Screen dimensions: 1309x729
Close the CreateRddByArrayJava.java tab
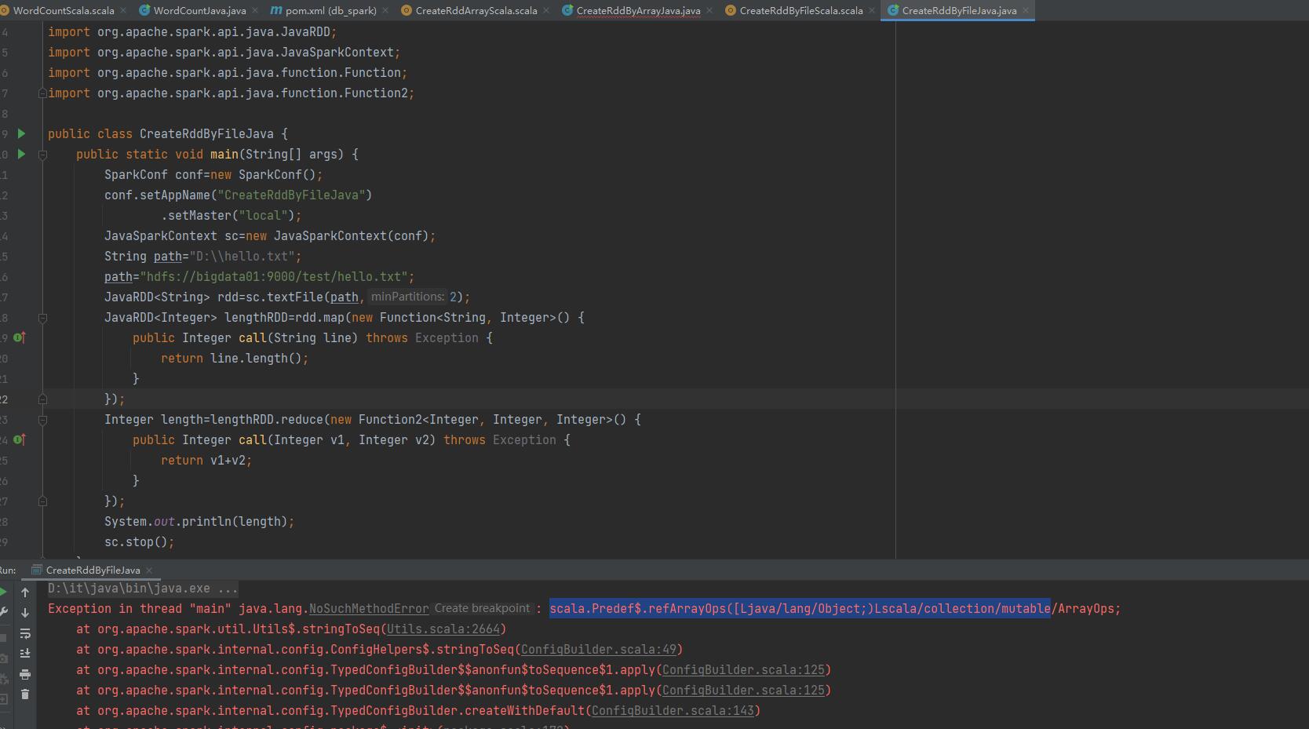(x=709, y=10)
